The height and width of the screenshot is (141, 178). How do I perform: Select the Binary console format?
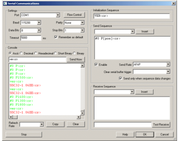point(74,53)
